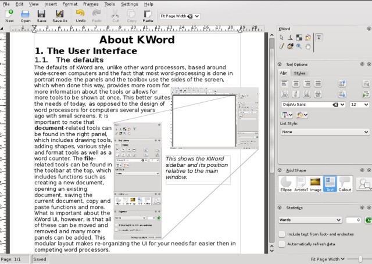Open the Words statistics dropdown
This screenshot has height=264, width=372.
pos(310,220)
